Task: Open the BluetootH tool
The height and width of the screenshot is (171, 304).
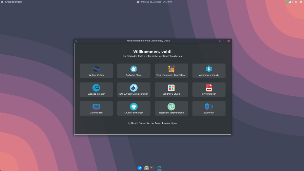Action: tap(209, 109)
